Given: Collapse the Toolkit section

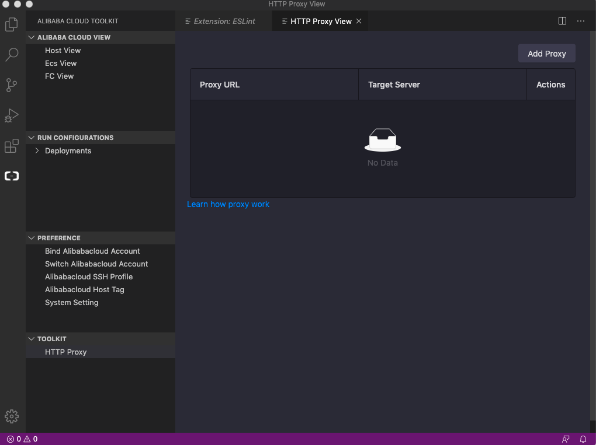Looking at the screenshot, I should pyautogui.click(x=33, y=339).
